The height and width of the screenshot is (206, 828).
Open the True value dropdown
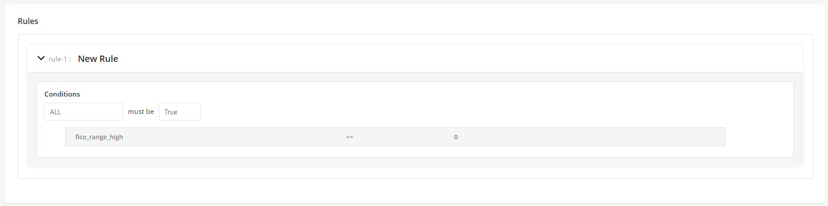(x=179, y=112)
